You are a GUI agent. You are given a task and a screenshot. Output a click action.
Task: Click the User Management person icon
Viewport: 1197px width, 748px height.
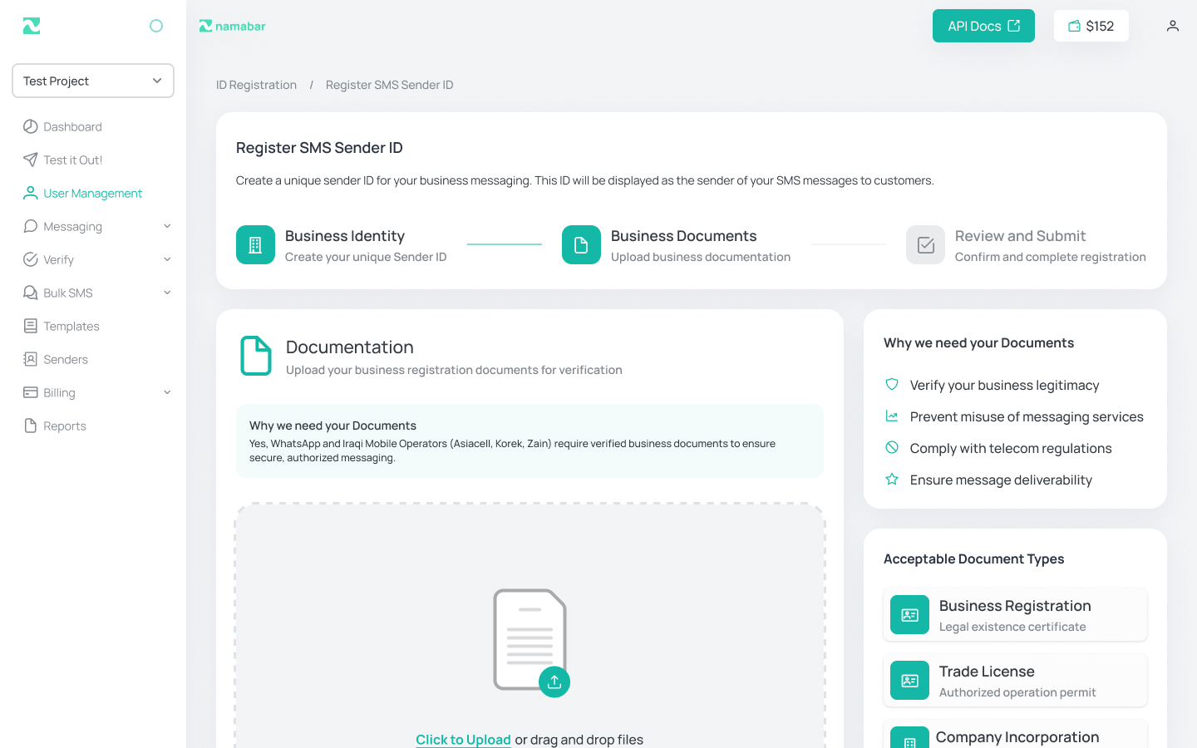(x=31, y=193)
